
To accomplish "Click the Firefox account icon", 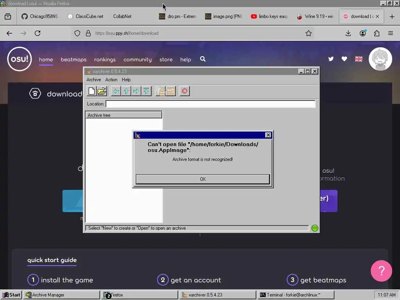I will click(x=362, y=33).
